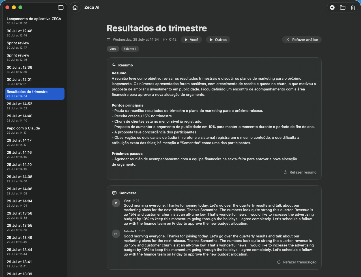Open Lançamento do aplicativo ZECA recording
This screenshot has width=361, height=277.
click(x=35, y=21)
